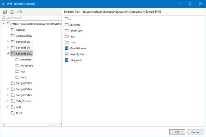
Task: Select the retry.xaml file
Action: coord(73,60)
